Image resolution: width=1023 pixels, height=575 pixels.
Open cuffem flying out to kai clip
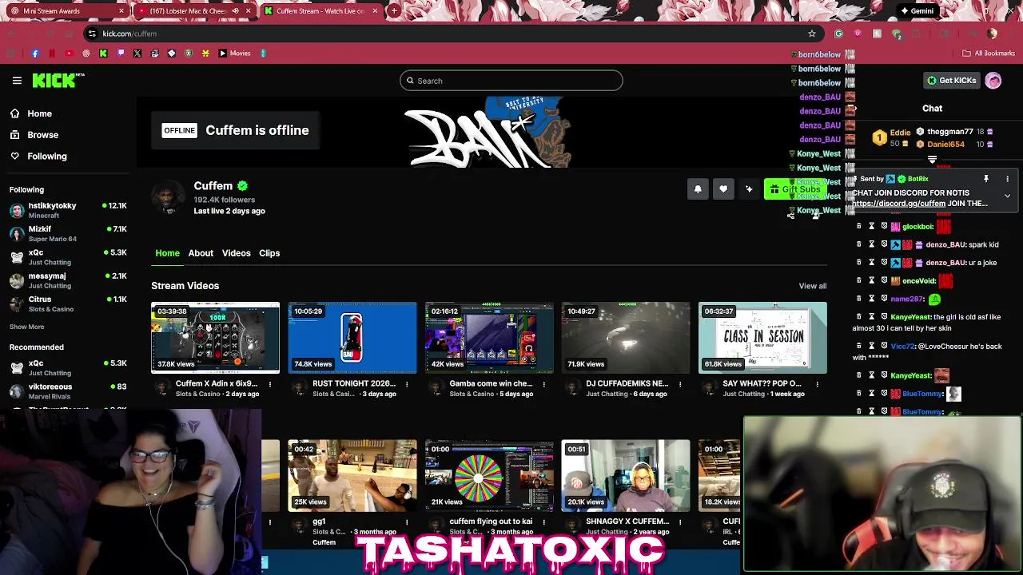[x=489, y=476]
